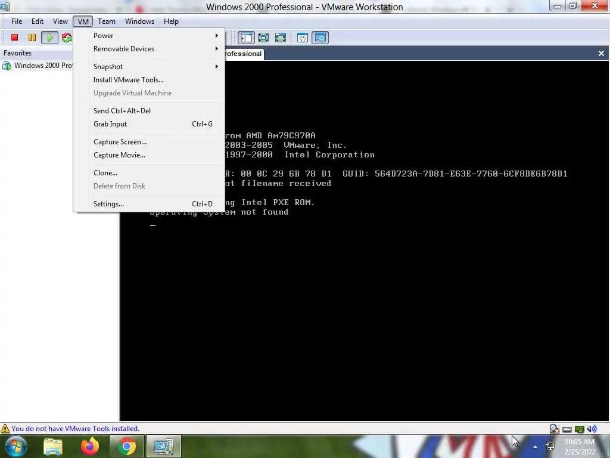
Task: Click the summary view toolbar icon
Action: tap(302, 38)
